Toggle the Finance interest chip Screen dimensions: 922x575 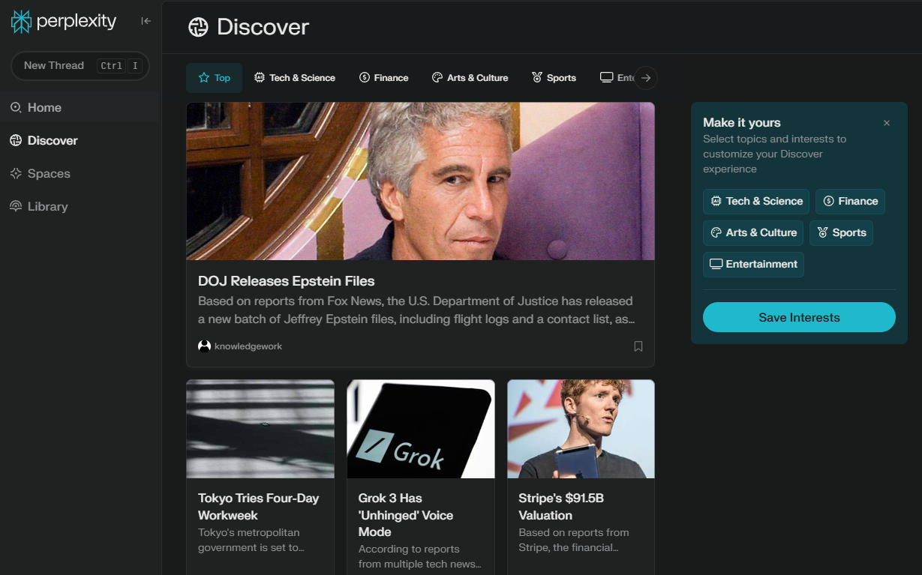click(850, 202)
